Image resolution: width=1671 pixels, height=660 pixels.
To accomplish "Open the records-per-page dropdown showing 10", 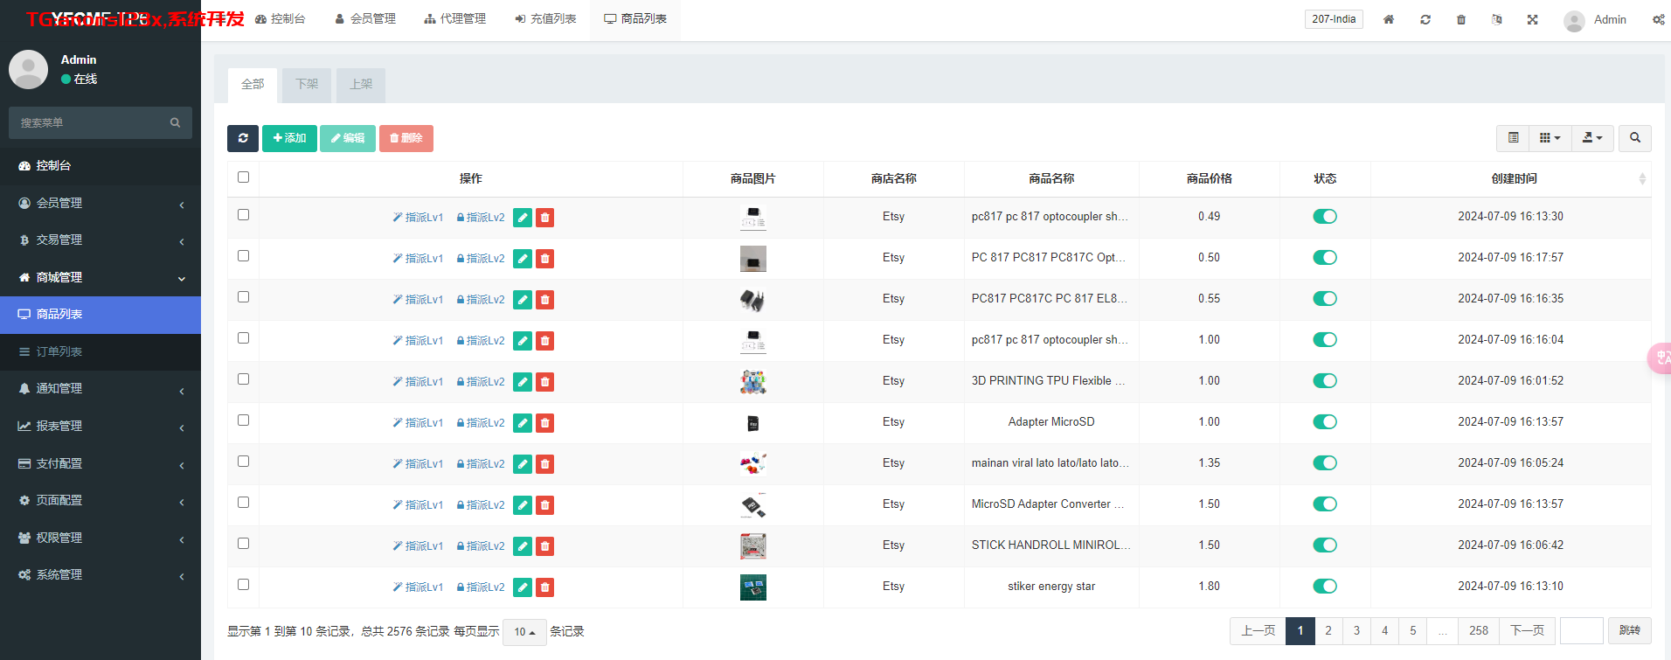I will pos(524,632).
